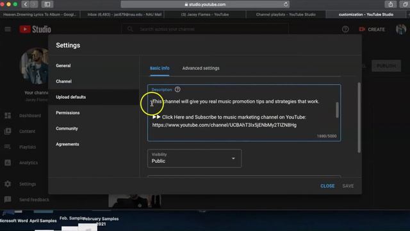This screenshot has height=231, width=410.
Task: Click the Safari show tabs icon
Action: point(406,4)
